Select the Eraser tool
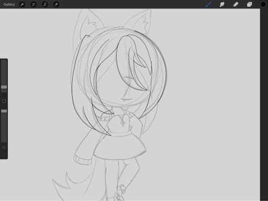This screenshot has height=201, width=268. (x=236, y=4)
